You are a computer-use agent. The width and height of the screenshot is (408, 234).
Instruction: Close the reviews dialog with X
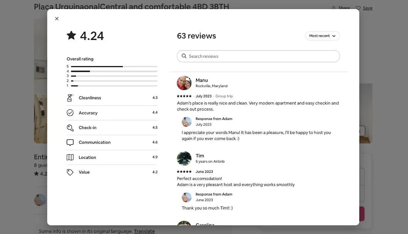[57, 19]
